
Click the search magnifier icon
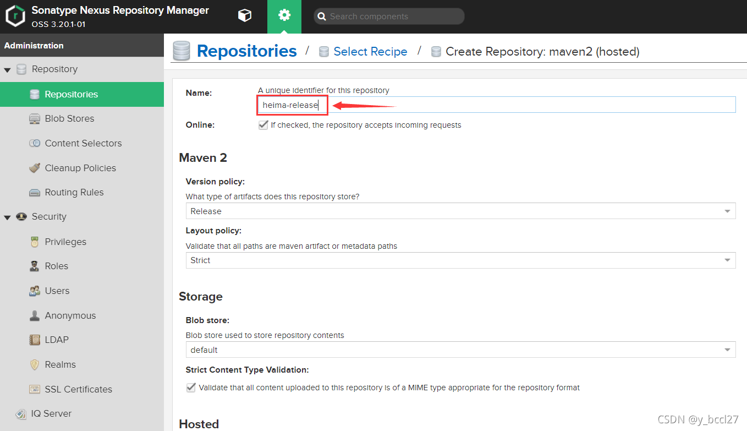(322, 17)
